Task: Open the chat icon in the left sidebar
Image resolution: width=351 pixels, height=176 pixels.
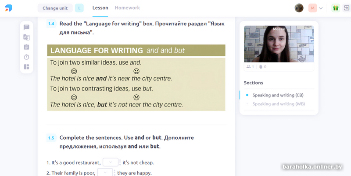Action: (x=26, y=27)
